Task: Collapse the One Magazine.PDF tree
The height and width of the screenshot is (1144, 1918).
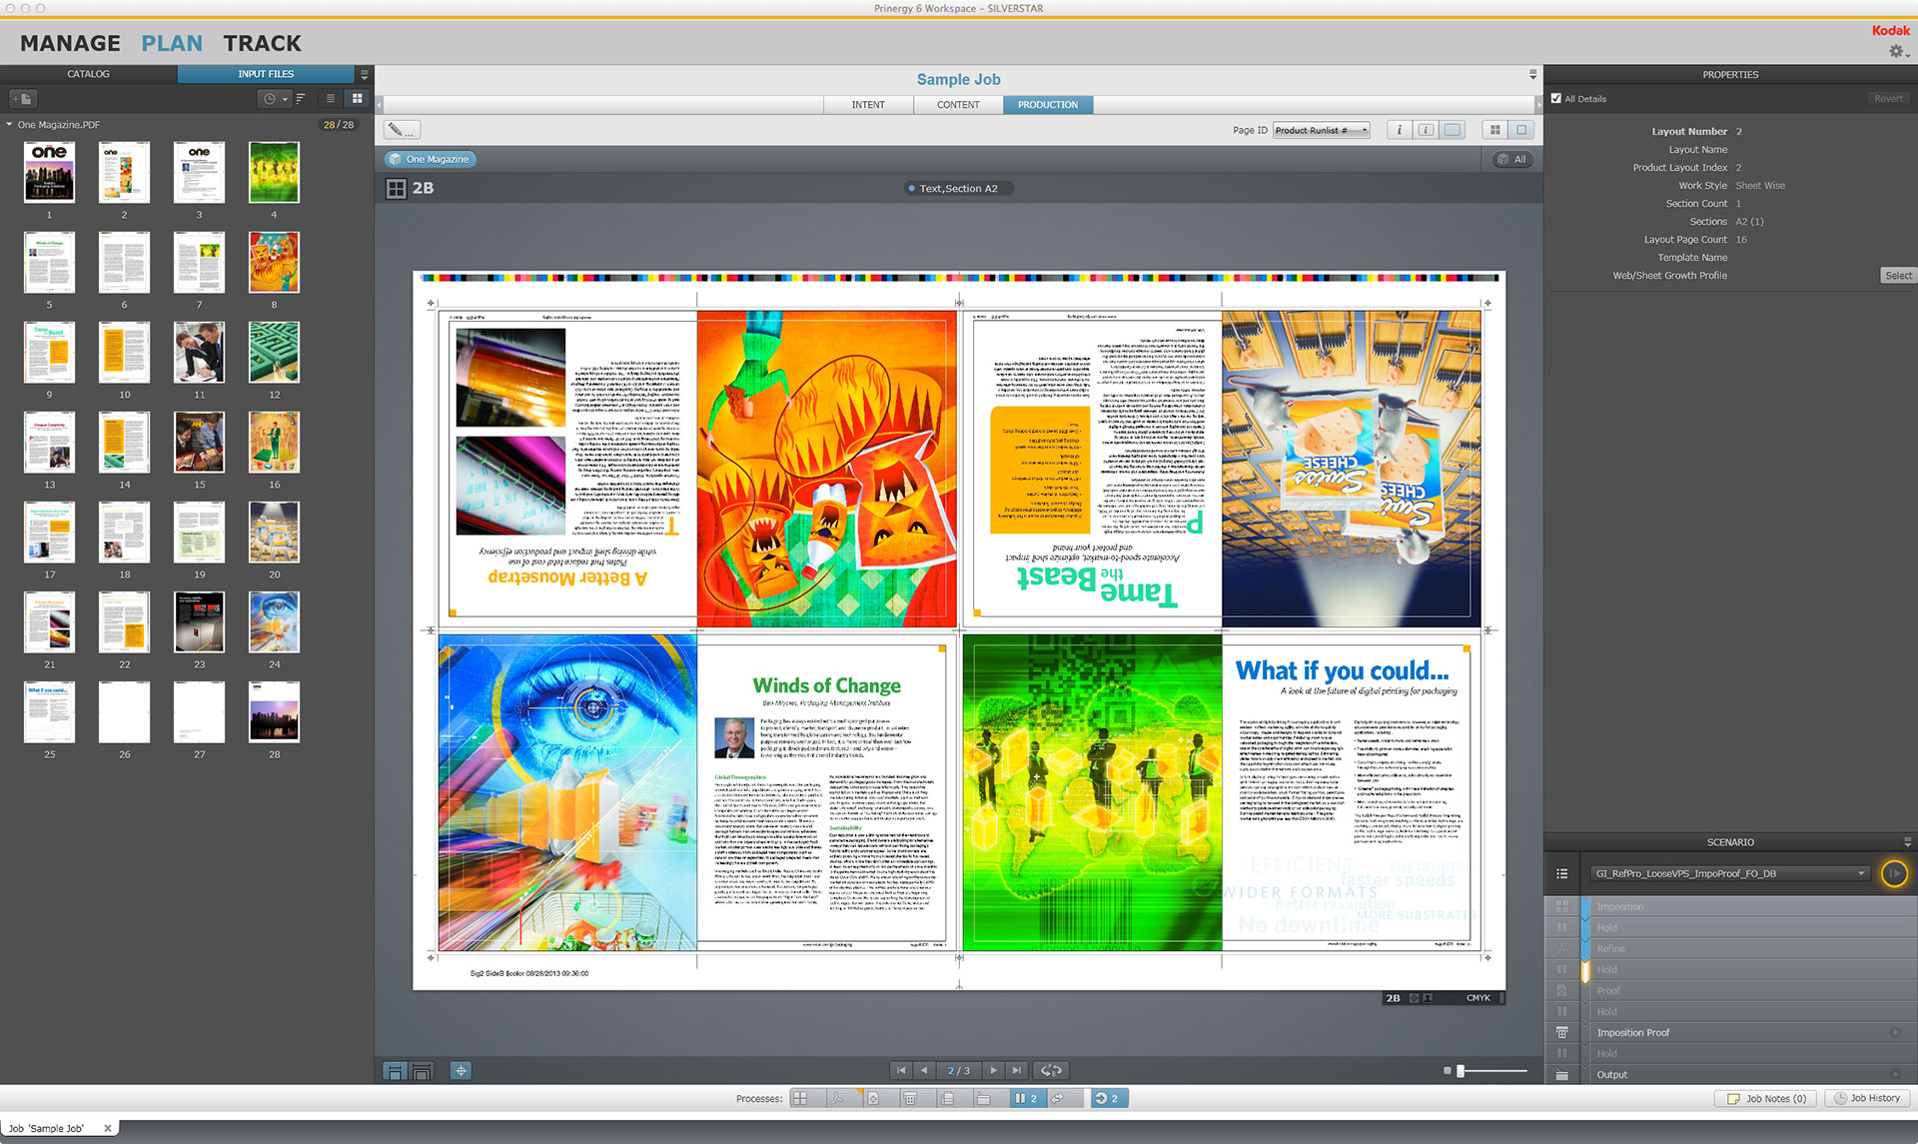Action: point(9,125)
